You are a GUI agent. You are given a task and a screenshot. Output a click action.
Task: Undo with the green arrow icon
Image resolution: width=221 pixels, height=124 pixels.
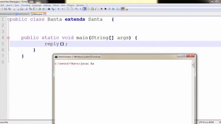tap(40, 9)
